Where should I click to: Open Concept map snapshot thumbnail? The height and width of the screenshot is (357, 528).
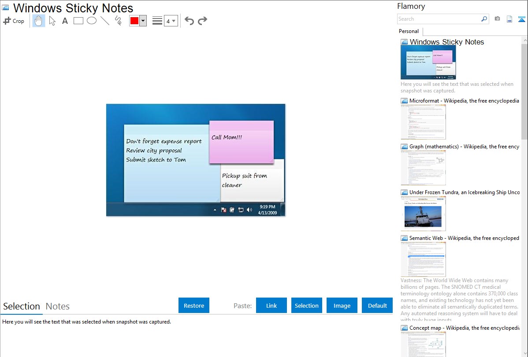click(423, 344)
